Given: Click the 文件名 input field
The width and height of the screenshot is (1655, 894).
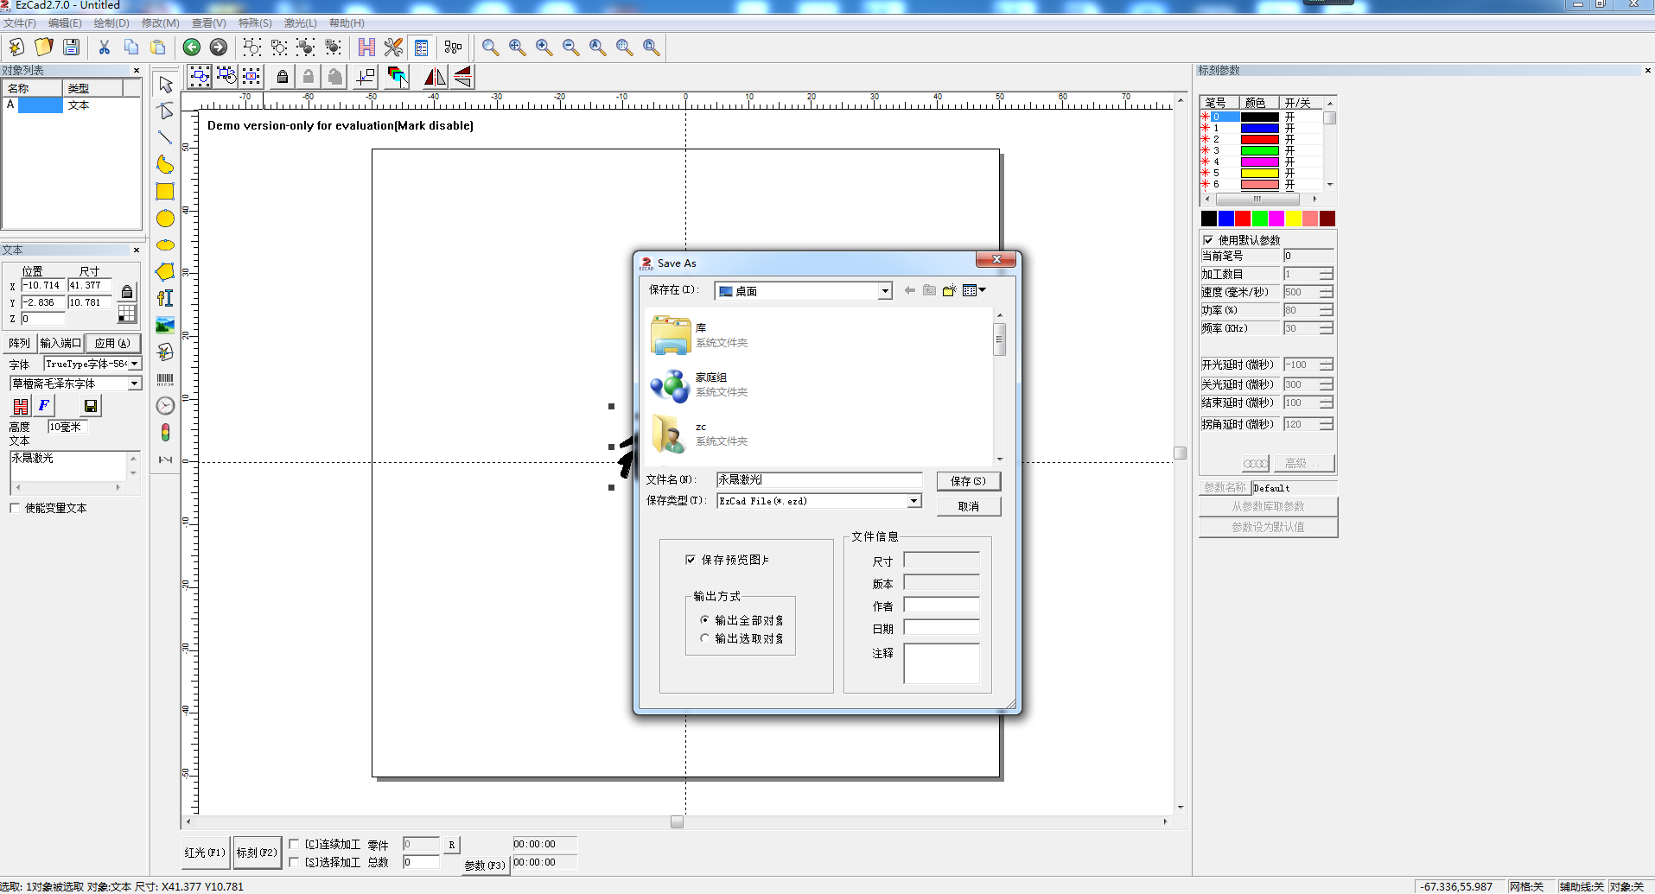Looking at the screenshot, I should [x=818, y=480].
